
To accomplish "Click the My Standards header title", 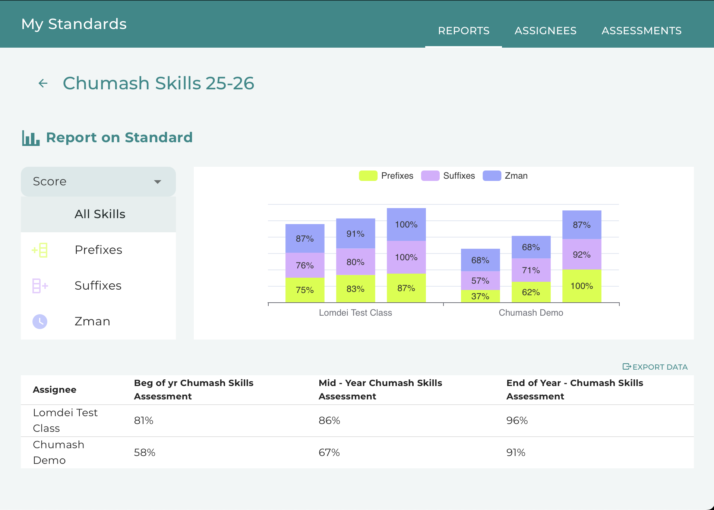I will 74,24.
